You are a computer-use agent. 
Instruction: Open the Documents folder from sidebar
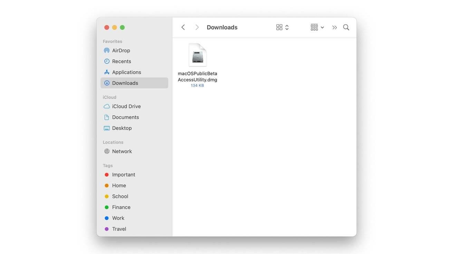(125, 117)
